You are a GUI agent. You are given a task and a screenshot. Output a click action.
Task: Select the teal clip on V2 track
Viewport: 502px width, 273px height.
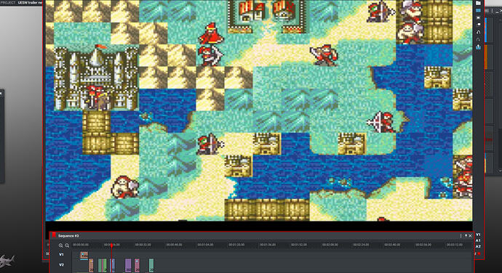coord(151,265)
